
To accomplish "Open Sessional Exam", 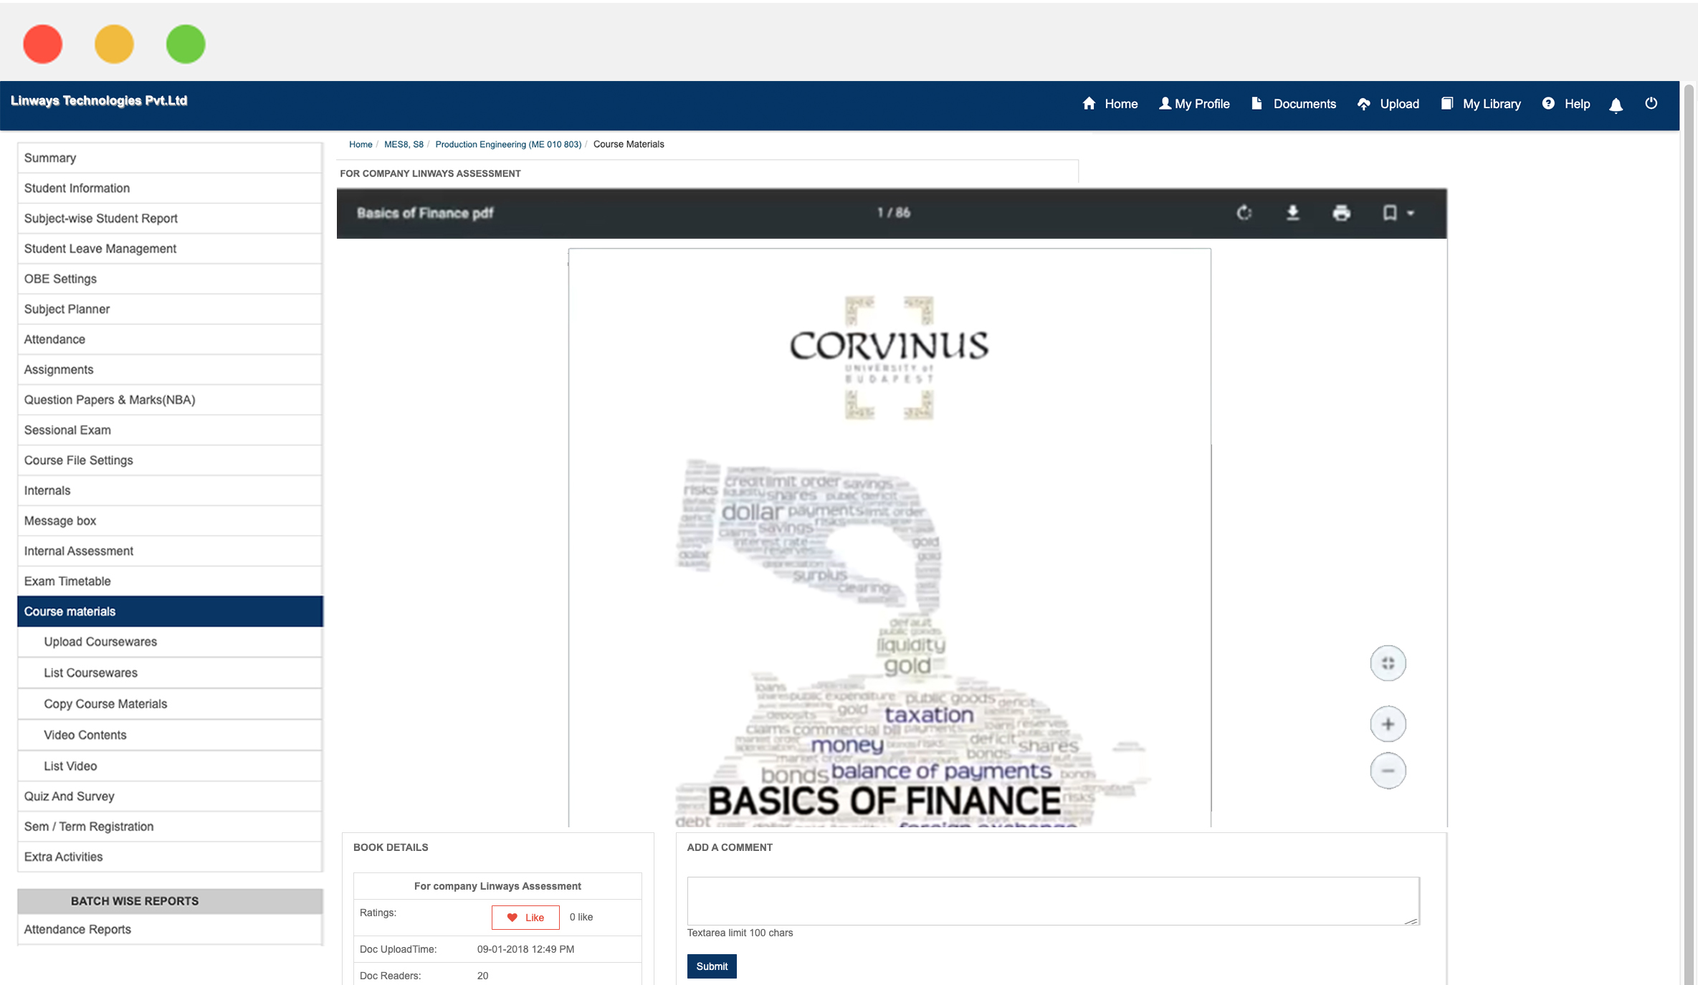I will [170, 430].
